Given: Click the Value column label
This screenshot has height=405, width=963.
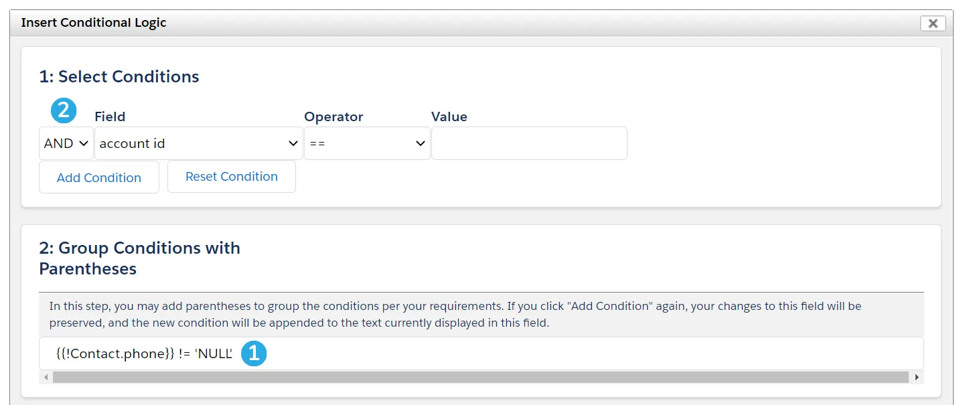Looking at the screenshot, I should (449, 116).
